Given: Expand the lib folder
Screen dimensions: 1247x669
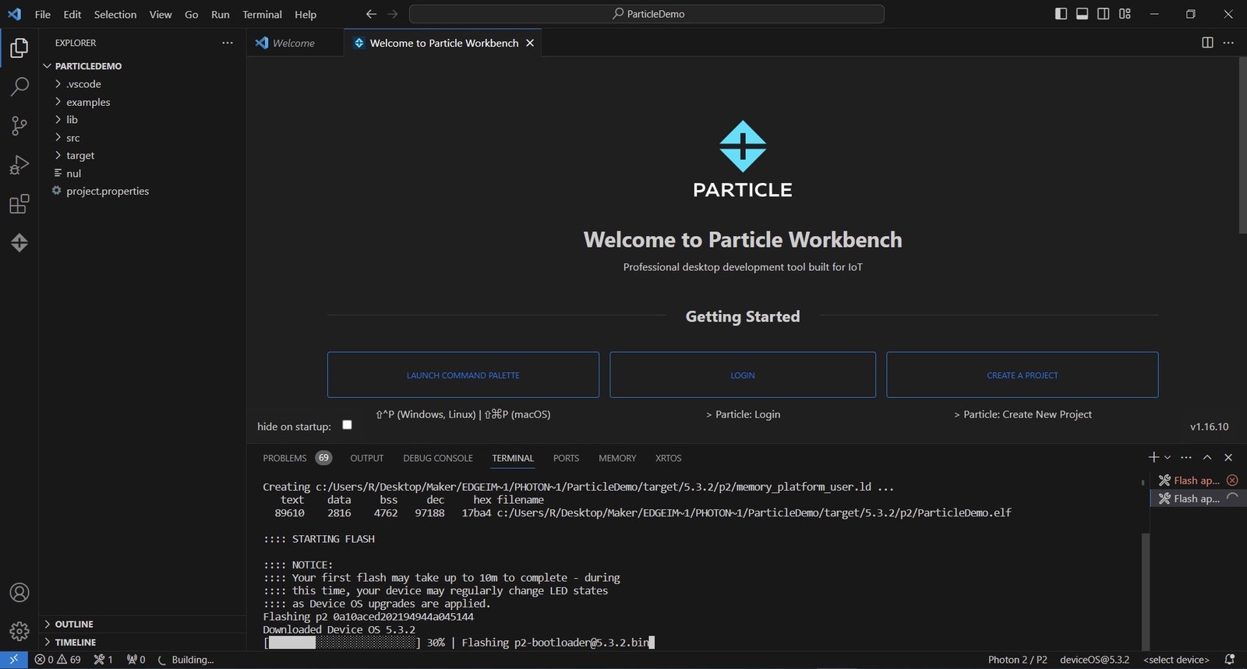Looking at the screenshot, I should coord(143,120).
